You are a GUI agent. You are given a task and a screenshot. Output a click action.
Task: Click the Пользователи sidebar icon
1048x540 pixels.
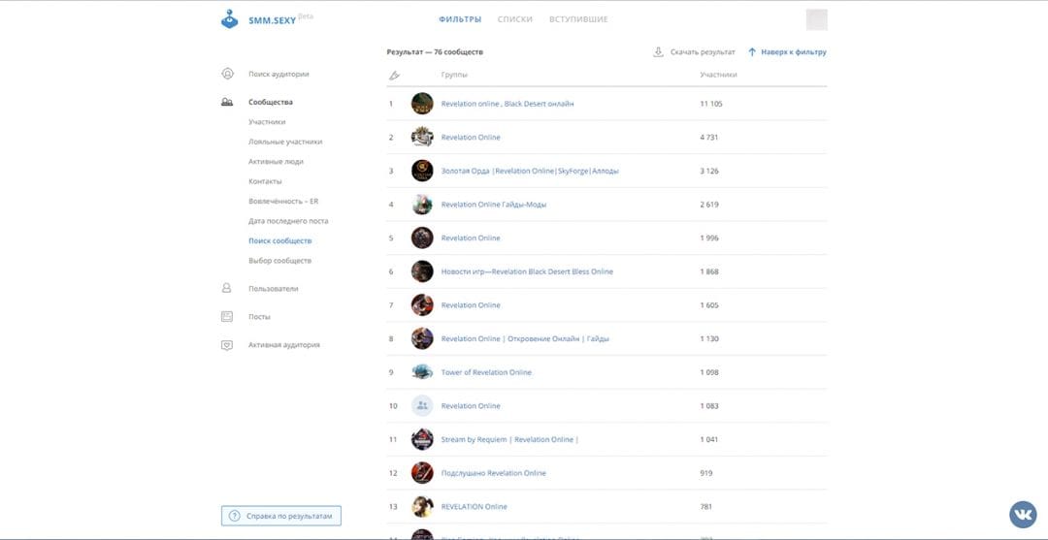tap(226, 288)
